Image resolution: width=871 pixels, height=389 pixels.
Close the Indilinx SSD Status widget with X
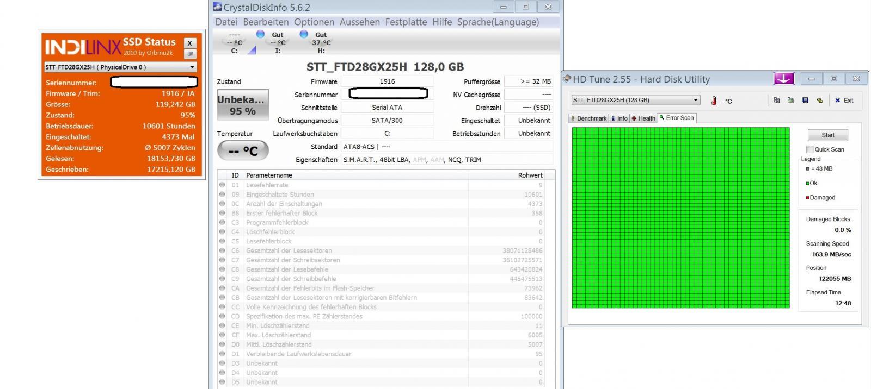point(189,43)
